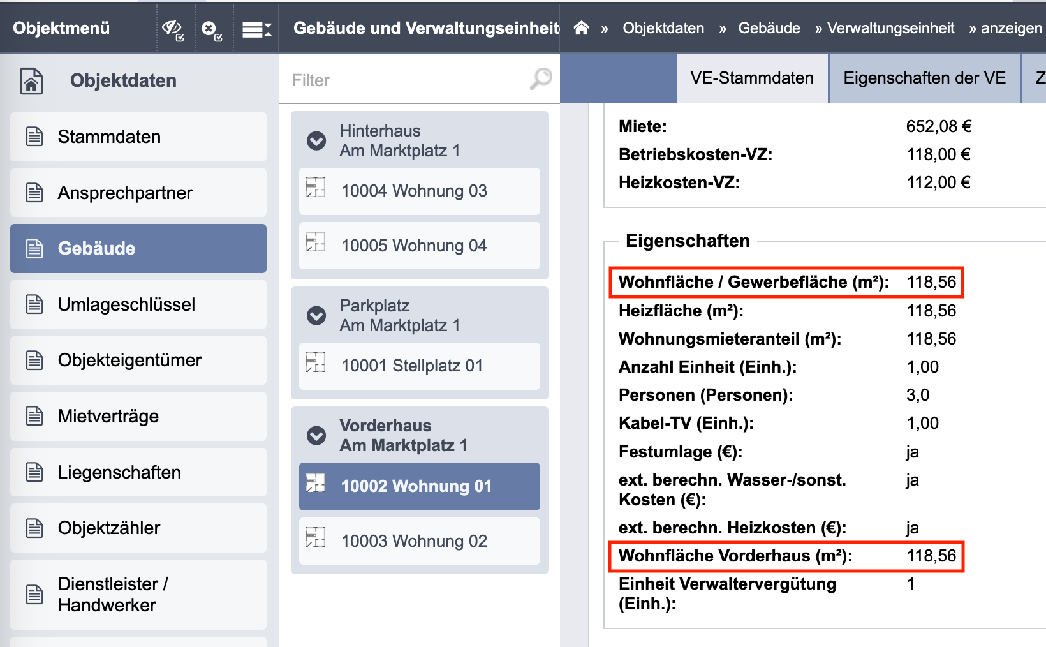Open Mietverträge menu entry
The width and height of the screenshot is (1046, 647).
tap(138, 416)
